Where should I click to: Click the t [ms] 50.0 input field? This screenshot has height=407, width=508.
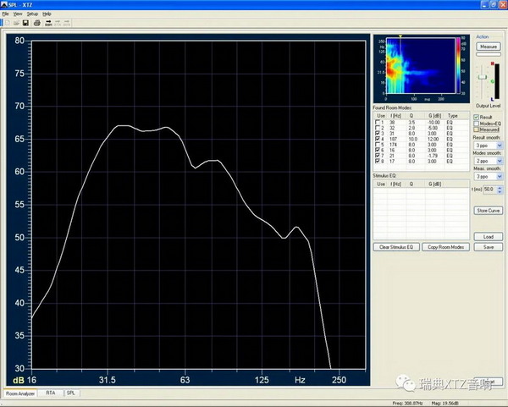(x=490, y=190)
